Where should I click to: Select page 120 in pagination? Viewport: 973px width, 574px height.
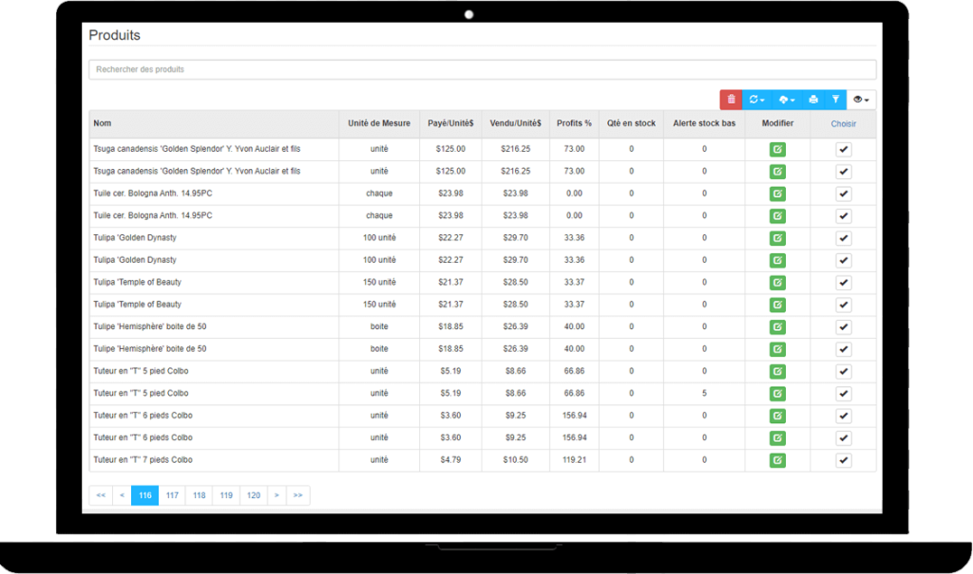254,495
